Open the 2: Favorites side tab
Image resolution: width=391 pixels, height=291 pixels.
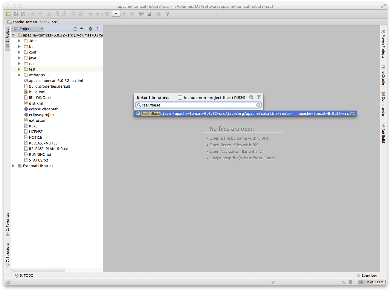tap(7, 225)
